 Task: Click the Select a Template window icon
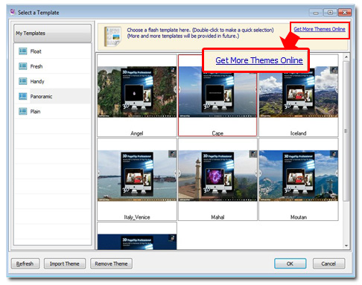(x=13, y=12)
